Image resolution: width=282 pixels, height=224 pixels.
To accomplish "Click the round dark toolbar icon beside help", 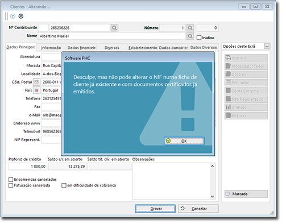I will point(21,16).
